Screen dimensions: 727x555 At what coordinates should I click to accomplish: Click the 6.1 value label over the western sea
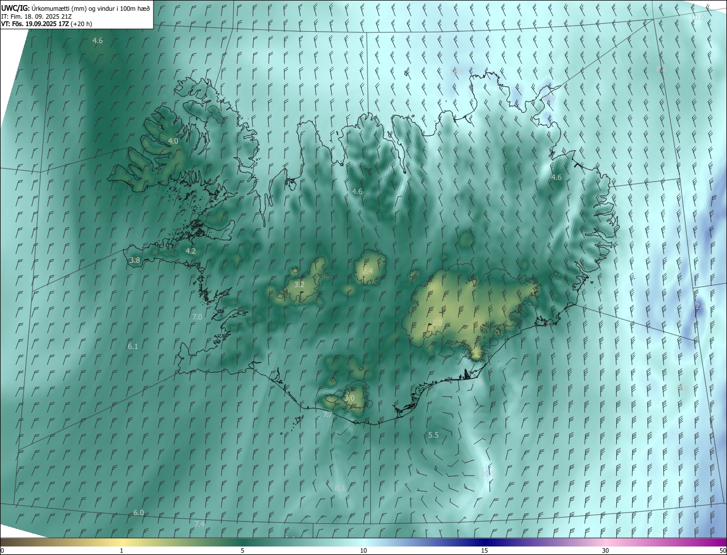(133, 346)
